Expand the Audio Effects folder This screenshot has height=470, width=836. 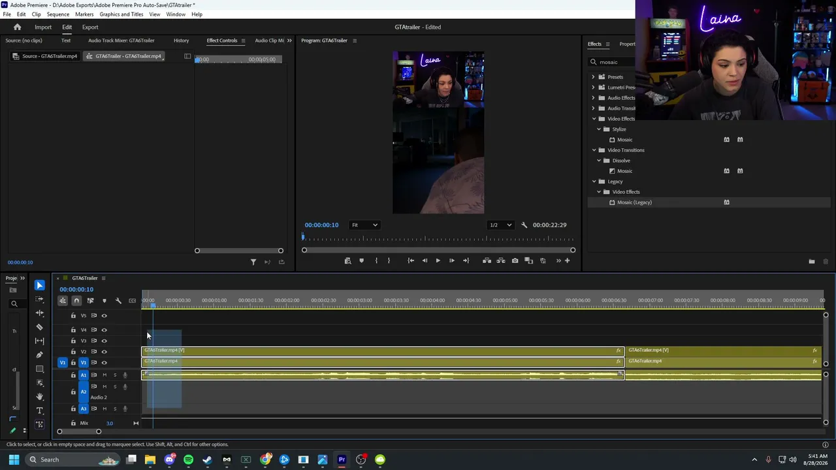pos(594,98)
